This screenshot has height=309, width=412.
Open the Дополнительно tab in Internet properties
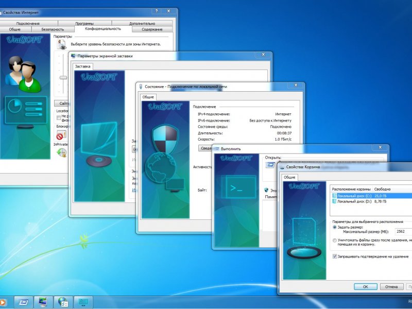[142, 23]
